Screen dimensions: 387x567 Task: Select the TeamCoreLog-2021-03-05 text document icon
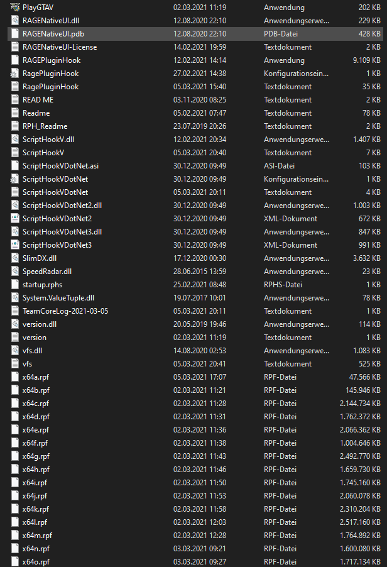pos(15,311)
